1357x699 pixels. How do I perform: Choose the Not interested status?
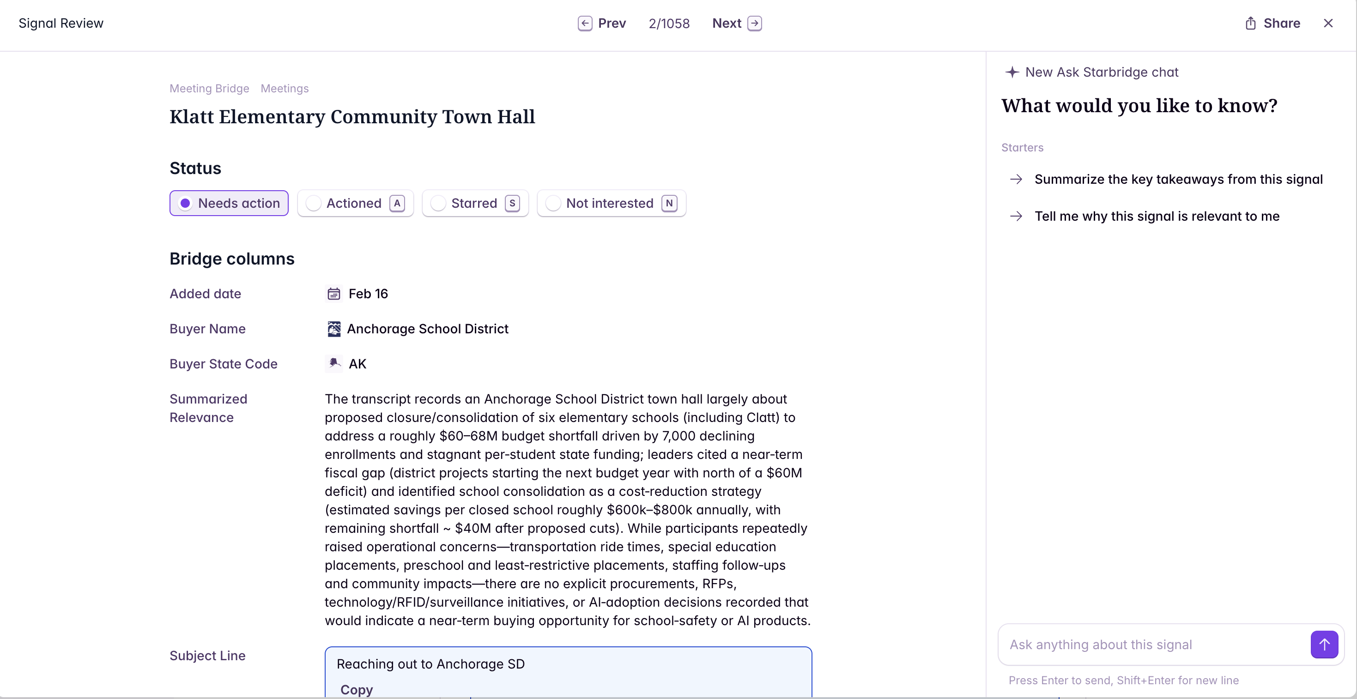pos(611,203)
